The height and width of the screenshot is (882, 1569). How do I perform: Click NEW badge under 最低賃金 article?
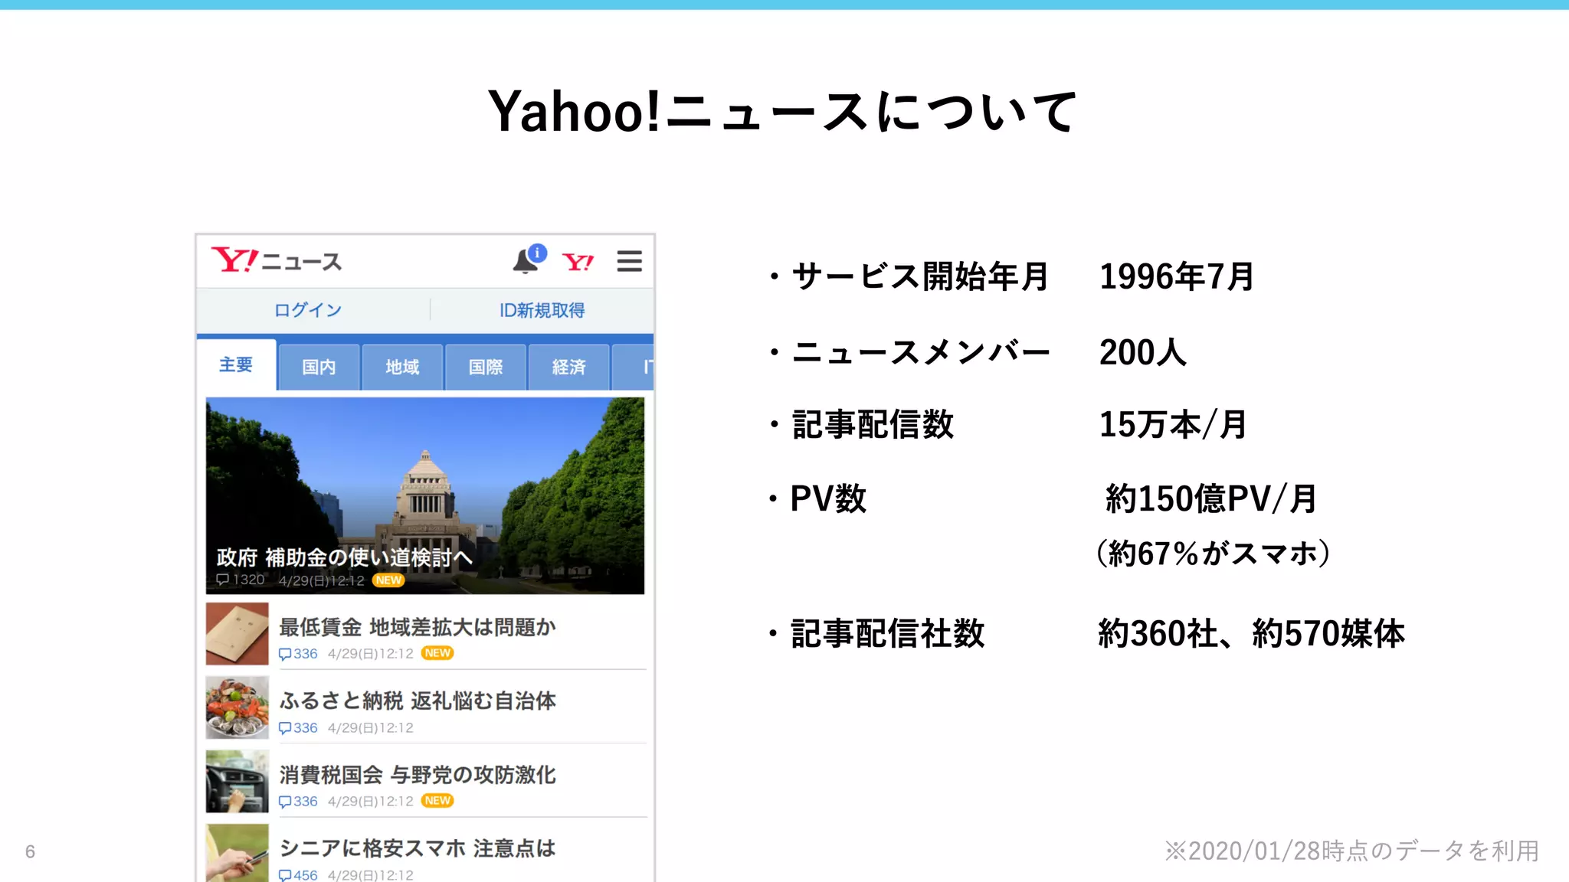click(x=437, y=653)
